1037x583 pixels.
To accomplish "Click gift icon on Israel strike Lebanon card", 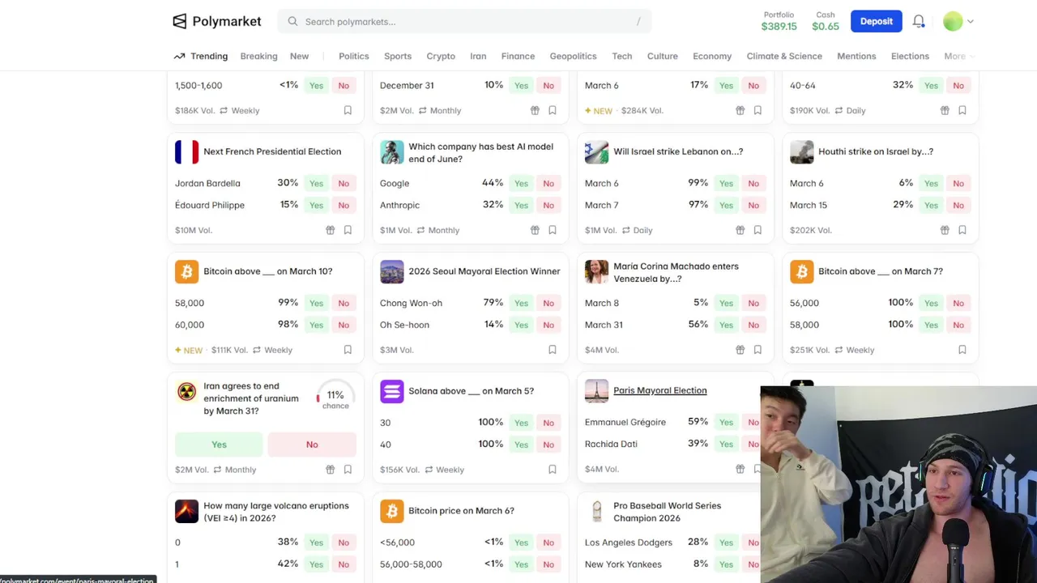I will coord(740,230).
